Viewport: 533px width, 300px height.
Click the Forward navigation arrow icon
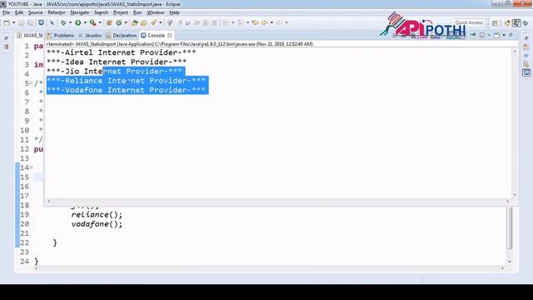click(x=279, y=22)
